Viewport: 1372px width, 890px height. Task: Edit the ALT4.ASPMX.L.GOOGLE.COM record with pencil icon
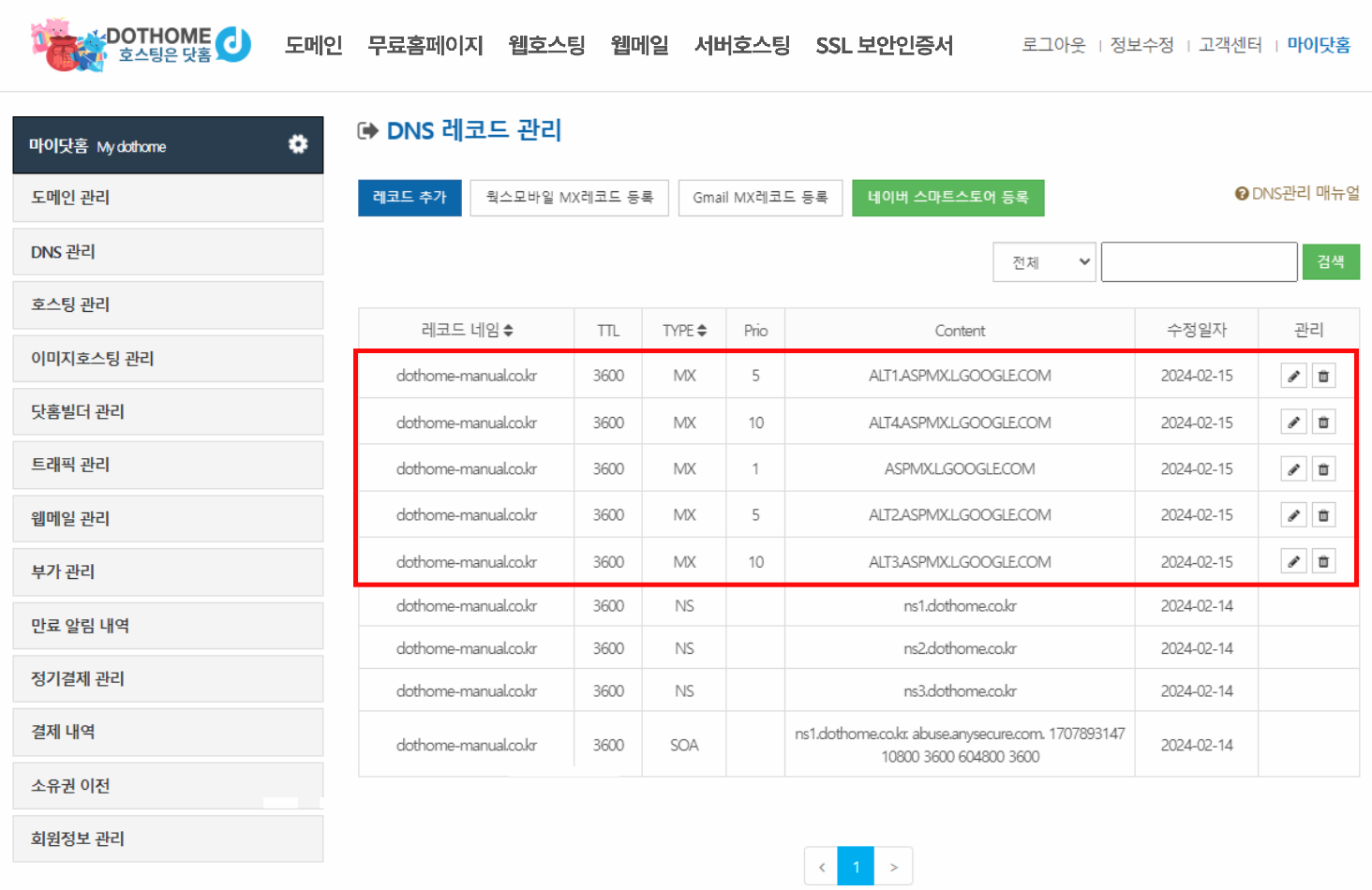click(x=1293, y=423)
